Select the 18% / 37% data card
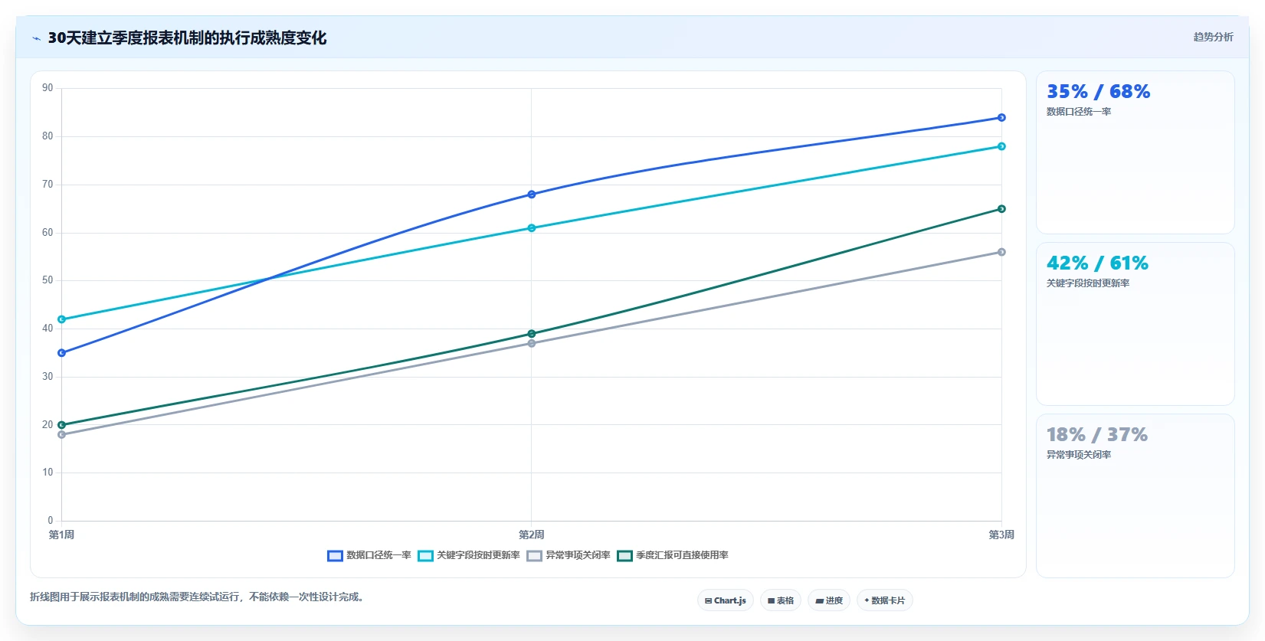 pyautogui.click(x=1136, y=495)
